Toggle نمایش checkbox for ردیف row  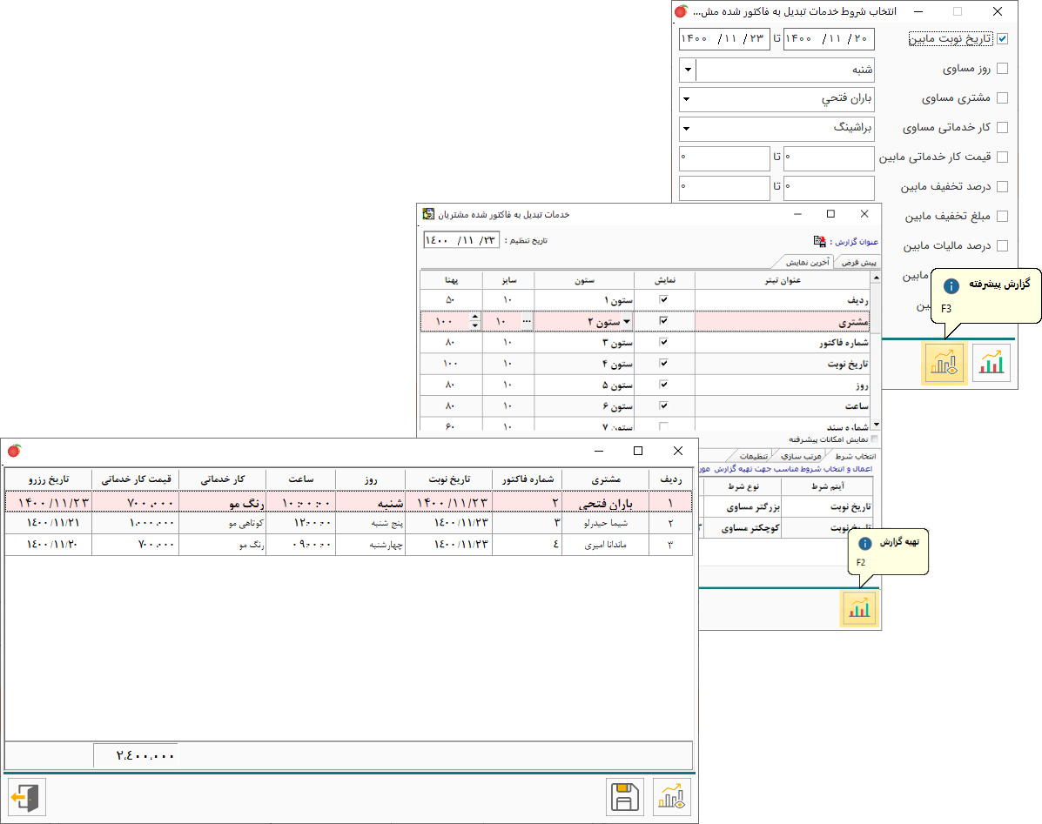click(663, 299)
